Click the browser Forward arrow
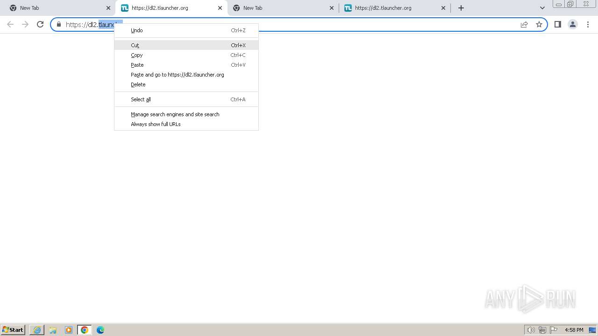This screenshot has width=598, height=336. 25,24
